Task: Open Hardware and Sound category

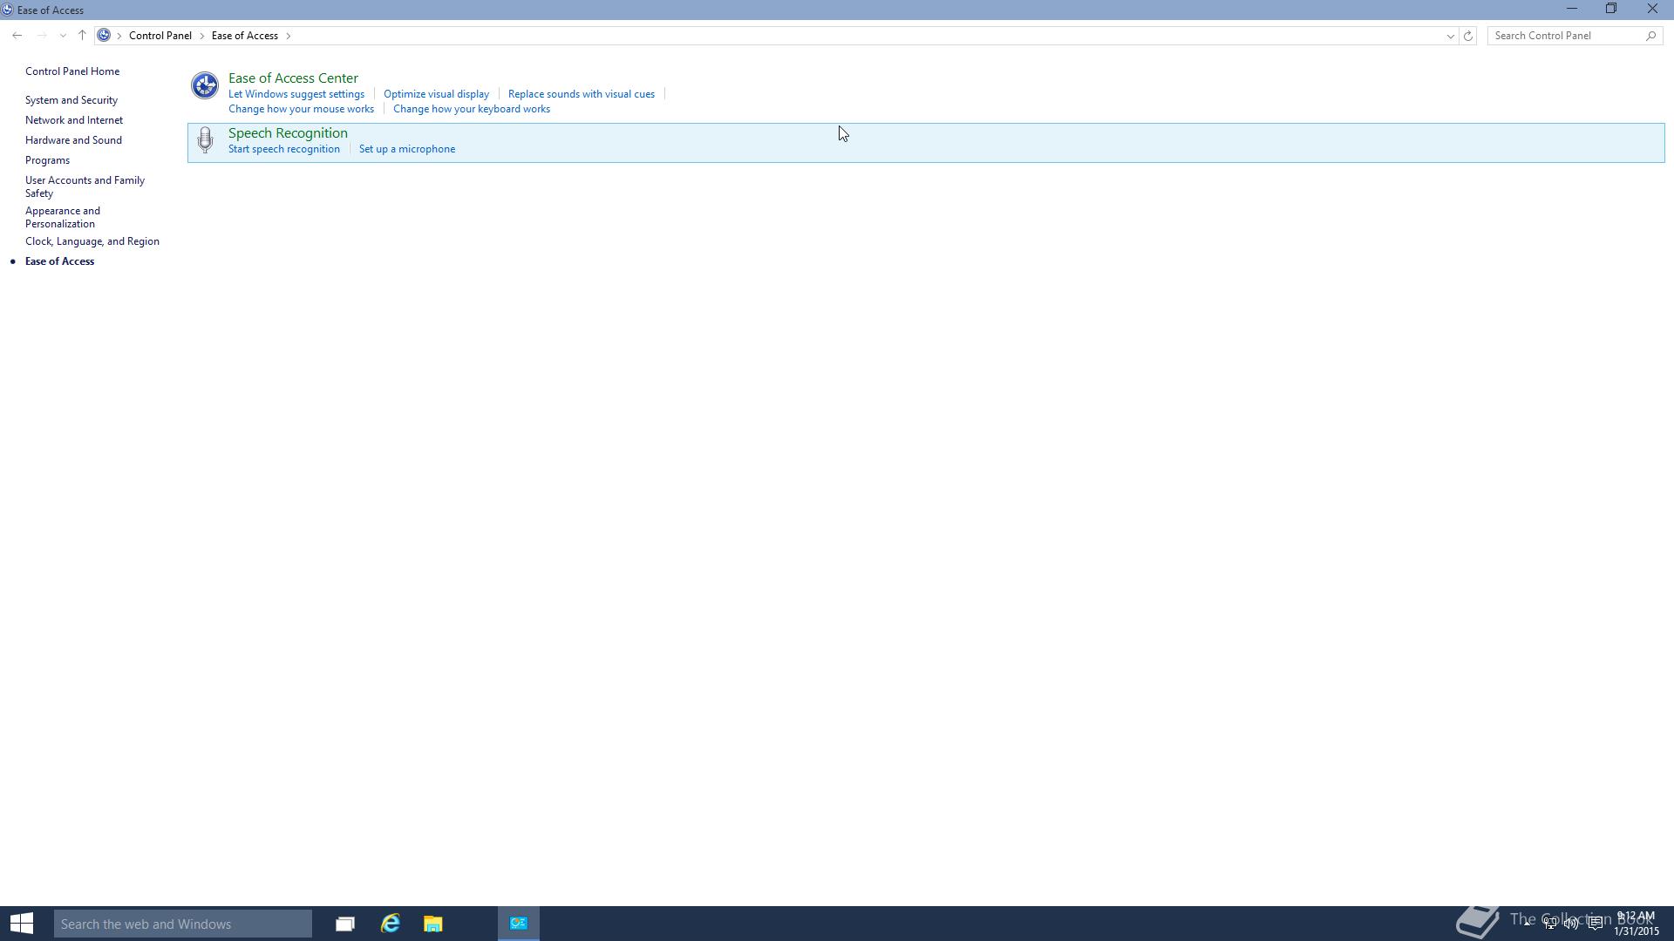Action: pos(73,140)
